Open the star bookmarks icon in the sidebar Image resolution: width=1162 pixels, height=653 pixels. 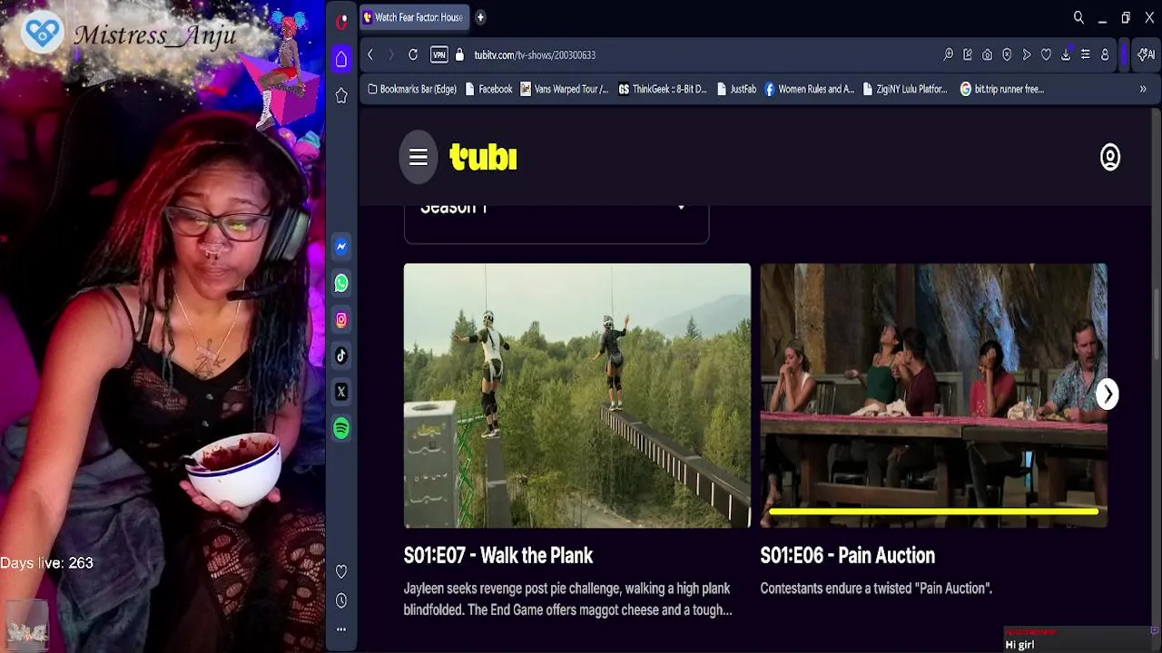[x=341, y=95]
